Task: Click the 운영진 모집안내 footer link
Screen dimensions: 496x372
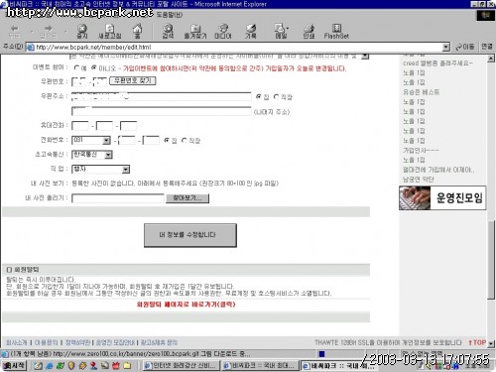Action: [x=115, y=342]
